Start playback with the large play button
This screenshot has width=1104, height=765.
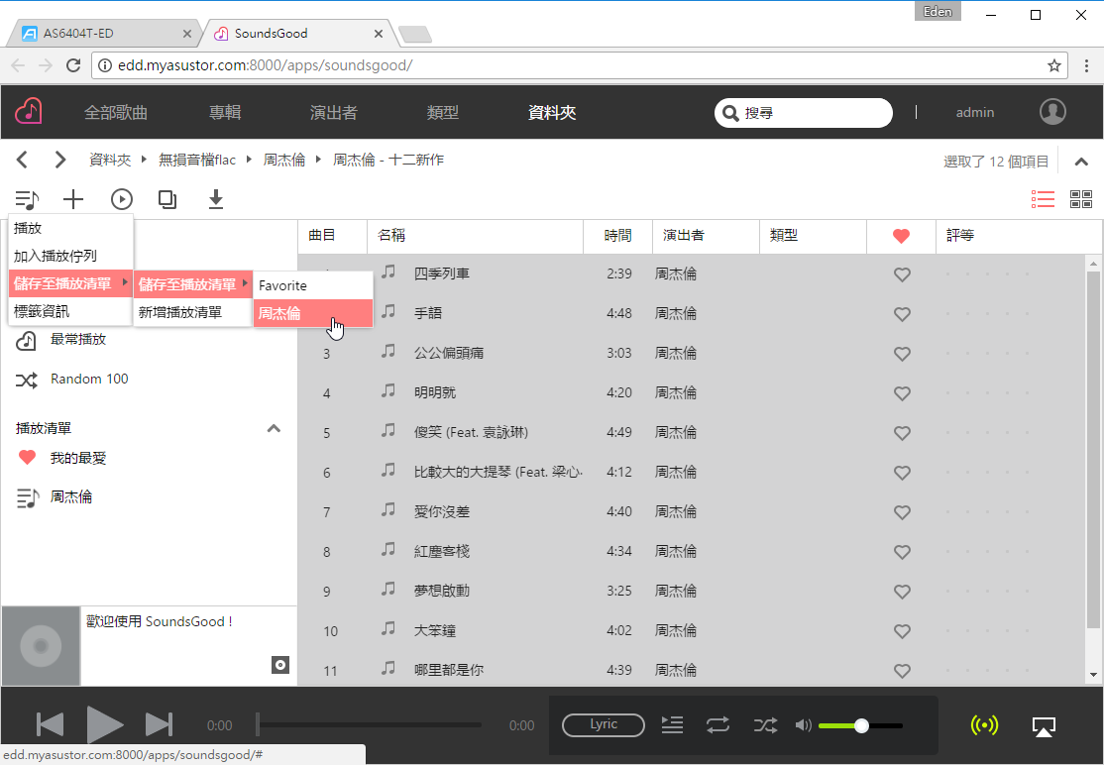[104, 725]
